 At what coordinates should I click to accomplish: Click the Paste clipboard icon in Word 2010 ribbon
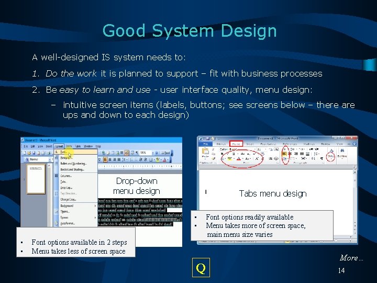(x=205, y=151)
